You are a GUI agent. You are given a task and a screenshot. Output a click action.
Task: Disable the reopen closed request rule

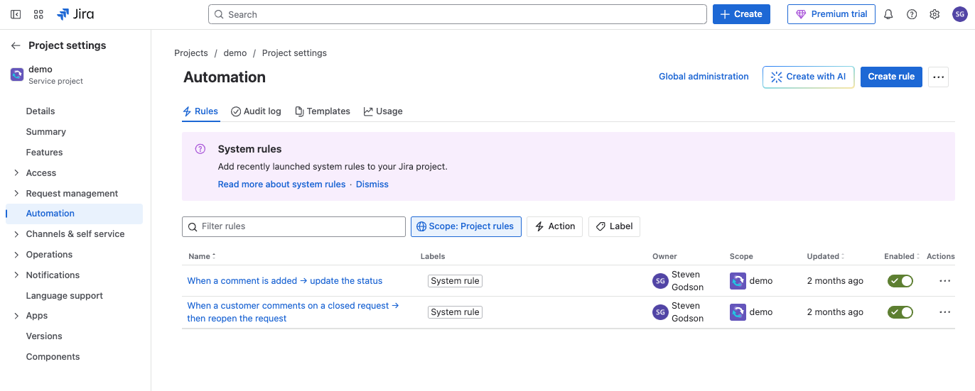(x=900, y=312)
